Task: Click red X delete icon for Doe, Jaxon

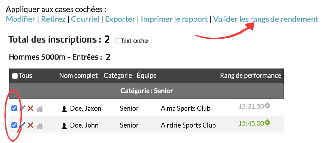Action: click(31, 109)
